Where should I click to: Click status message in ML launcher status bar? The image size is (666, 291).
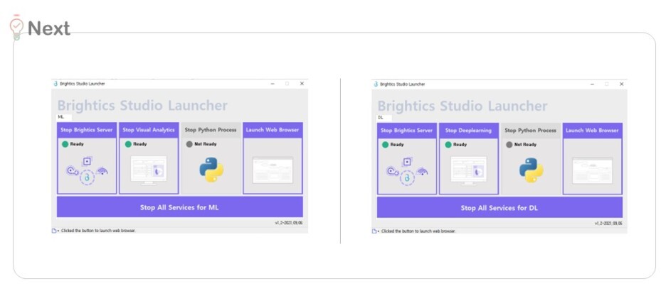click(x=98, y=231)
